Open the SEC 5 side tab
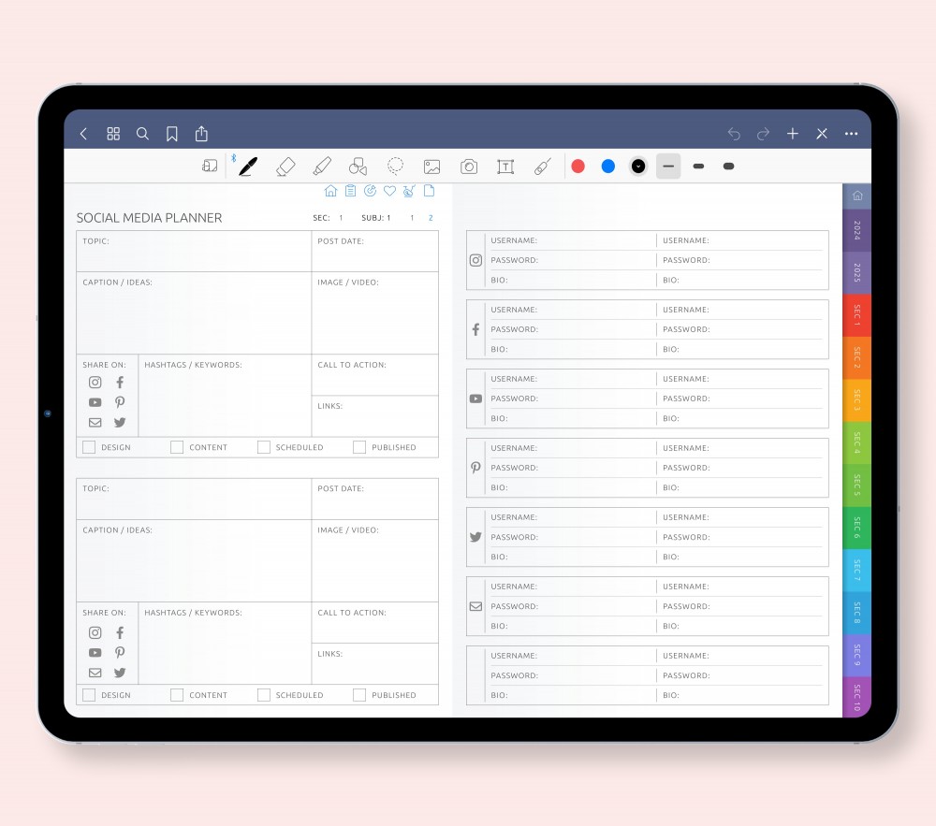Image resolution: width=936 pixels, height=826 pixels. click(857, 485)
